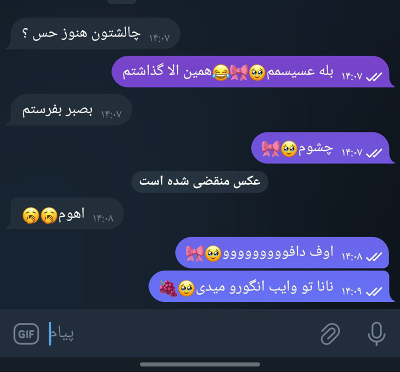Select the message بله عسیسمم همین الا گذاشتم

(253, 71)
